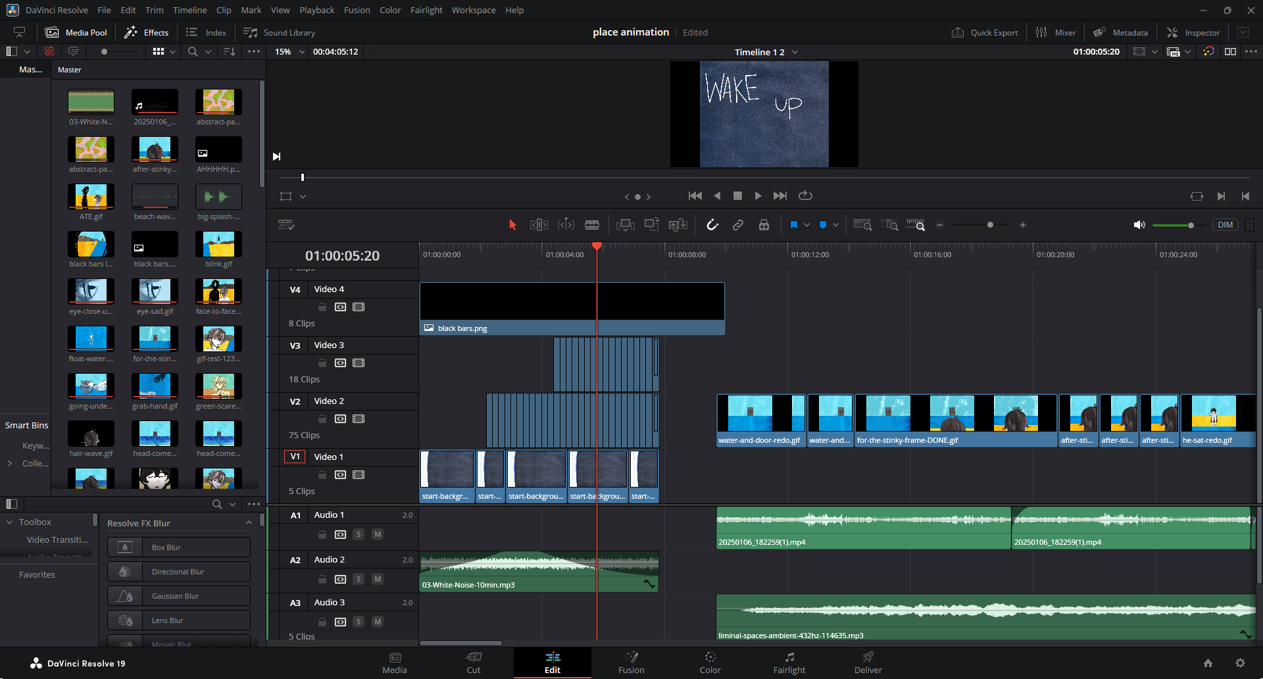Open media pool search options dropdown
This screenshot has width=1263, height=679.
[208, 51]
